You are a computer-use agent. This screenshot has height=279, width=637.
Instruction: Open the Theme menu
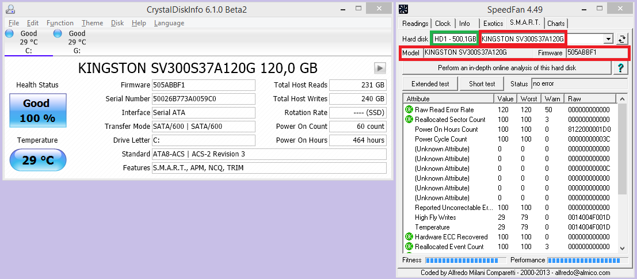(92, 23)
